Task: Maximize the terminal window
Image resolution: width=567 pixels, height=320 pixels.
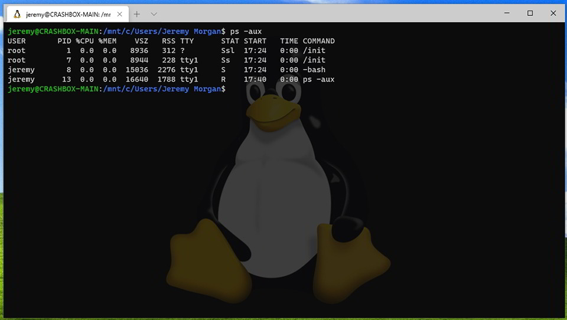Action: coord(530,13)
